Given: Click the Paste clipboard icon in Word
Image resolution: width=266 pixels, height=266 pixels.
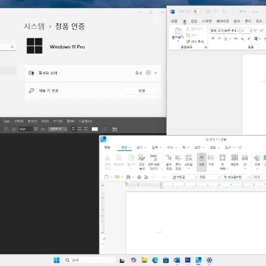Looking at the screenshot, I should [178, 31].
